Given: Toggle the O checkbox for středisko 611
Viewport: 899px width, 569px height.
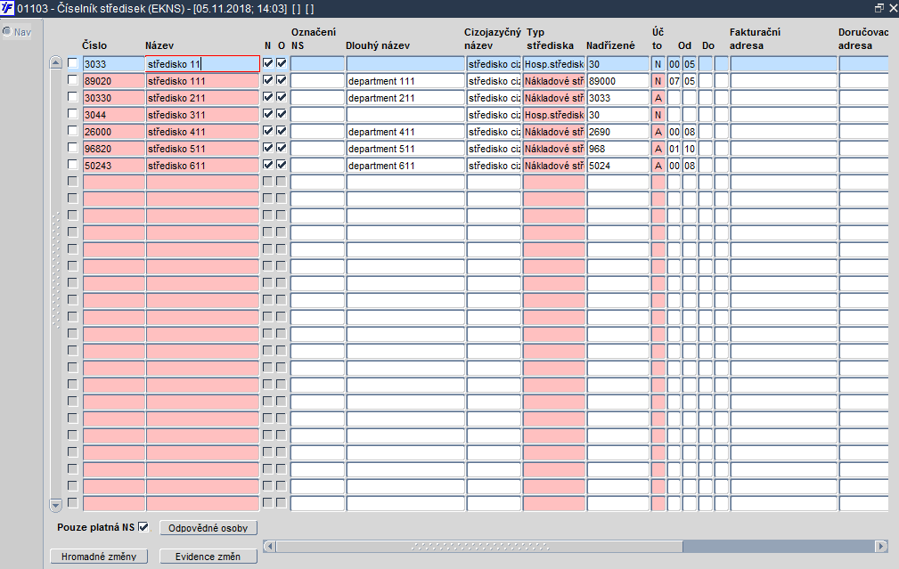Looking at the screenshot, I should point(281,165).
